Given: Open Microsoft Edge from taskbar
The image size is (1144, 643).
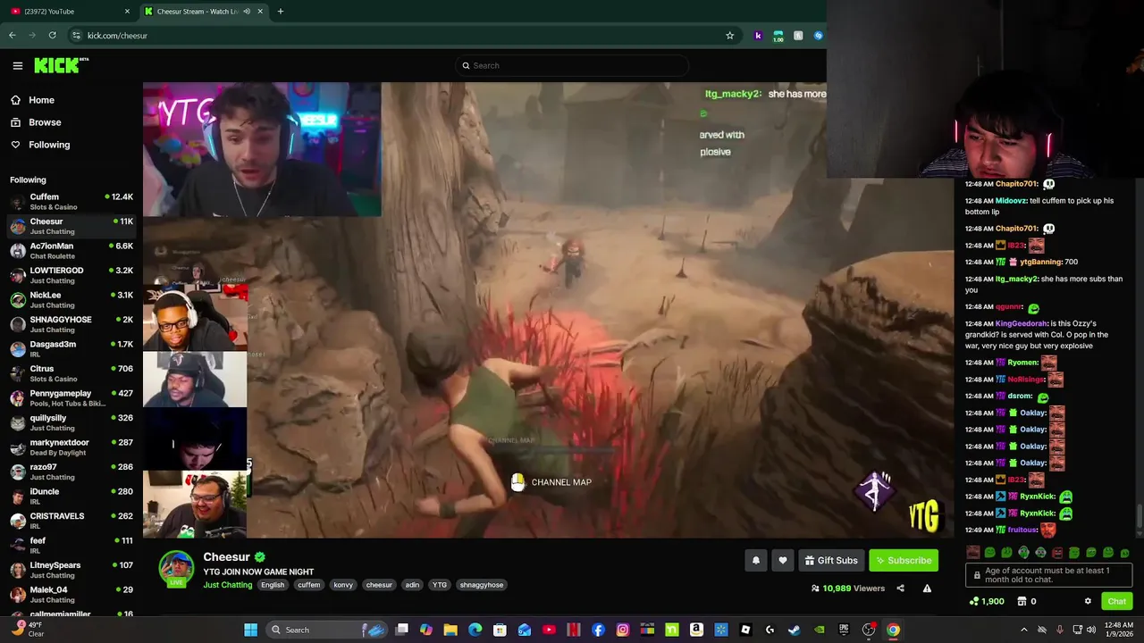Looking at the screenshot, I should coord(475,630).
